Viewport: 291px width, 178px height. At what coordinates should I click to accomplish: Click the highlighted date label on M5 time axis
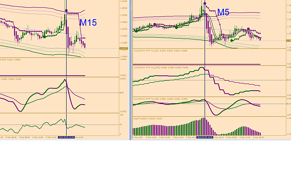[x=205, y=137]
